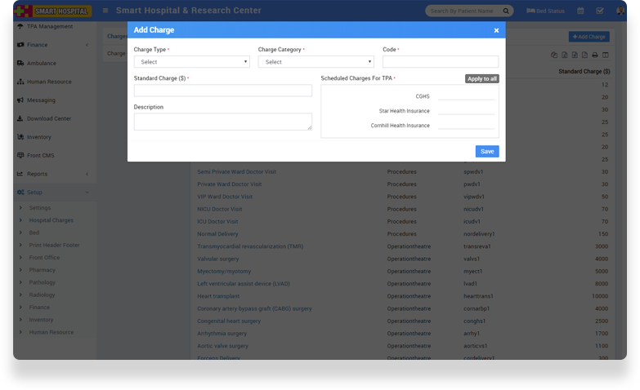Export table as PDF icon
This screenshot has width=640, height=390.
click(x=584, y=55)
